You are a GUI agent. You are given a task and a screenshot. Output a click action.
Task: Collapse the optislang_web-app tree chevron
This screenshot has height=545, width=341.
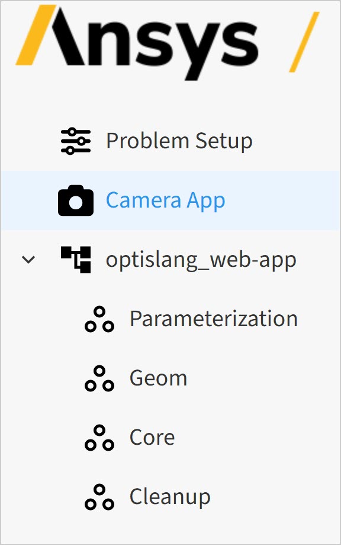pyautogui.click(x=28, y=259)
